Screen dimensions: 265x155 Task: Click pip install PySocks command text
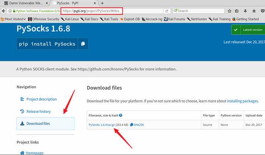click(x=47, y=44)
